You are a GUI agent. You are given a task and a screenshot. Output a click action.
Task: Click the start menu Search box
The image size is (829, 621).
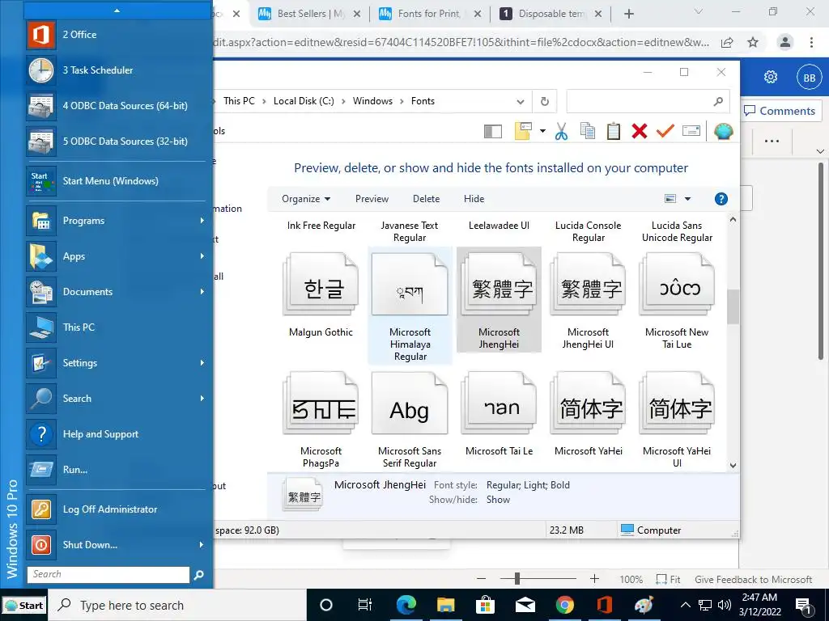click(108, 575)
